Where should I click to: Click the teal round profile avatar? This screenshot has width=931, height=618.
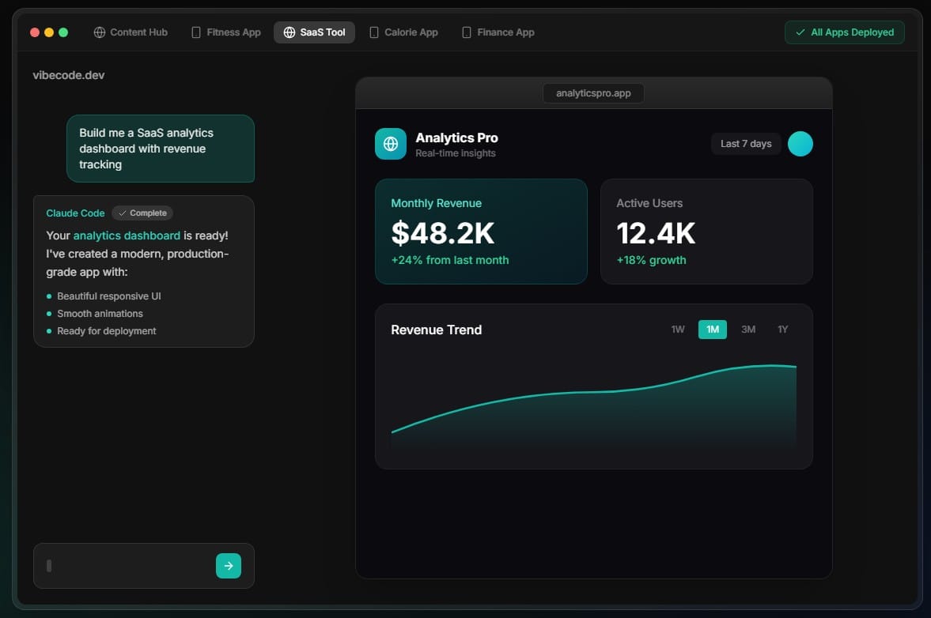(800, 144)
